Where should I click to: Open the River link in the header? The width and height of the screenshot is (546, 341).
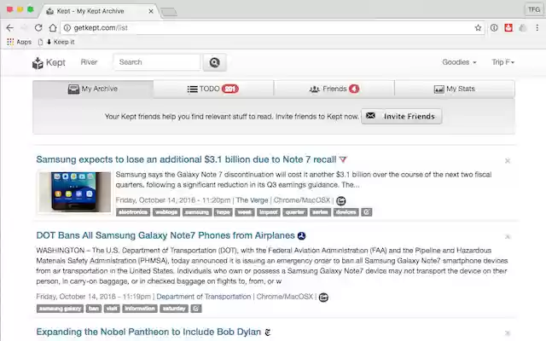coord(89,62)
